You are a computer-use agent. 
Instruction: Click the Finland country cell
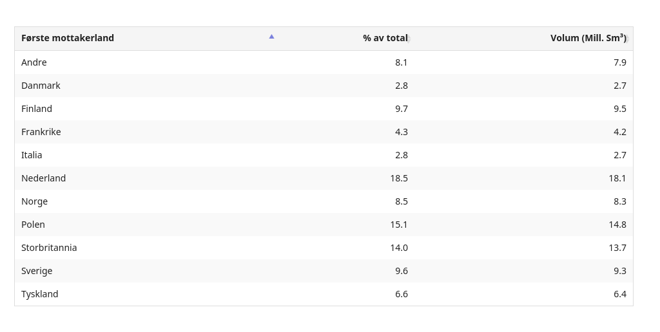[37, 109]
